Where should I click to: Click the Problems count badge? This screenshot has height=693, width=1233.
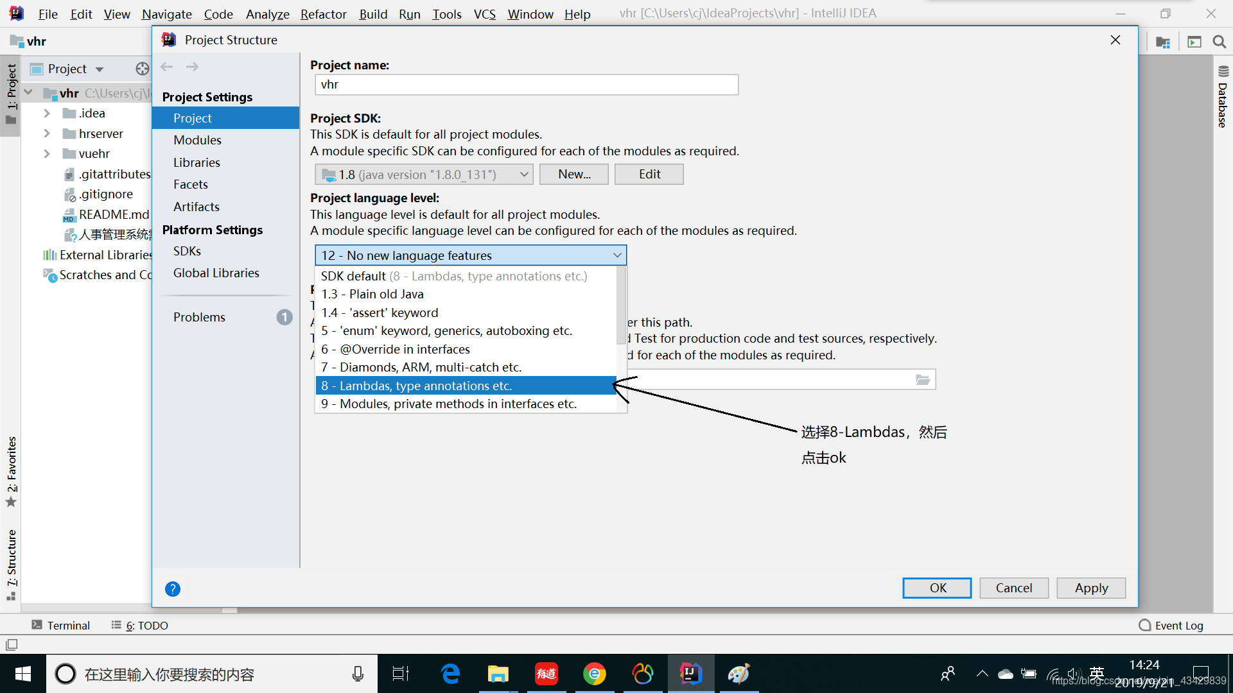pyautogui.click(x=284, y=317)
